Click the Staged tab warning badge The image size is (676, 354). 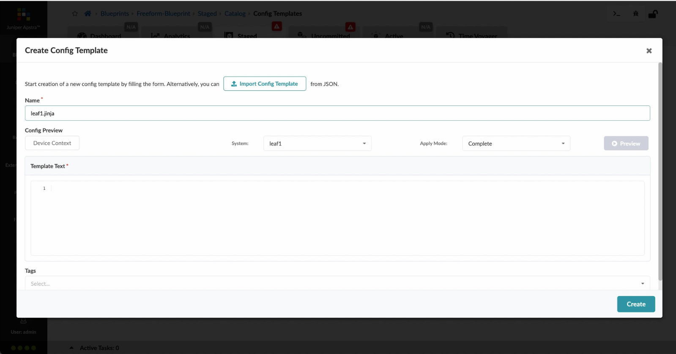[x=276, y=27]
